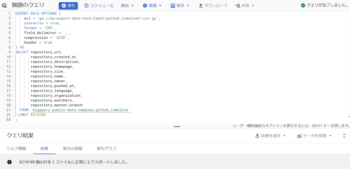The height and width of the screenshot is (169, 350).
Task: Select the 実行グラフ tab
Action: click(x=106, y=148)
